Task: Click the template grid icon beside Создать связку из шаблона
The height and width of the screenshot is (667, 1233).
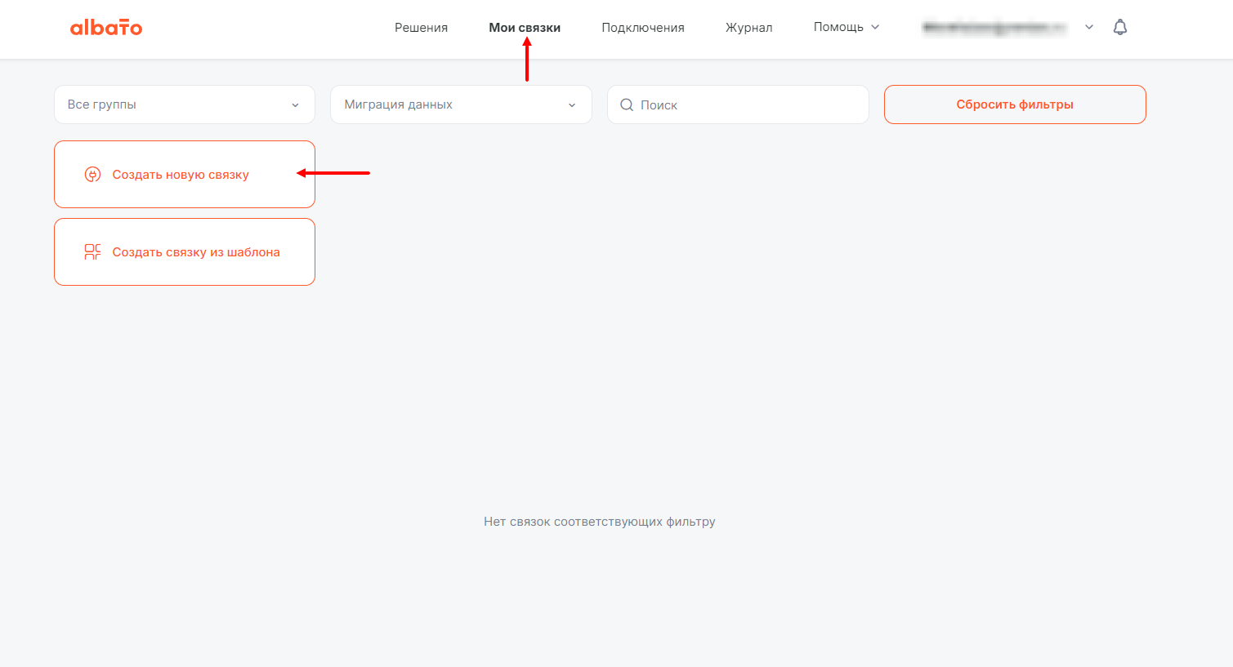Action: pyautogui.click(x=92, y=252)
